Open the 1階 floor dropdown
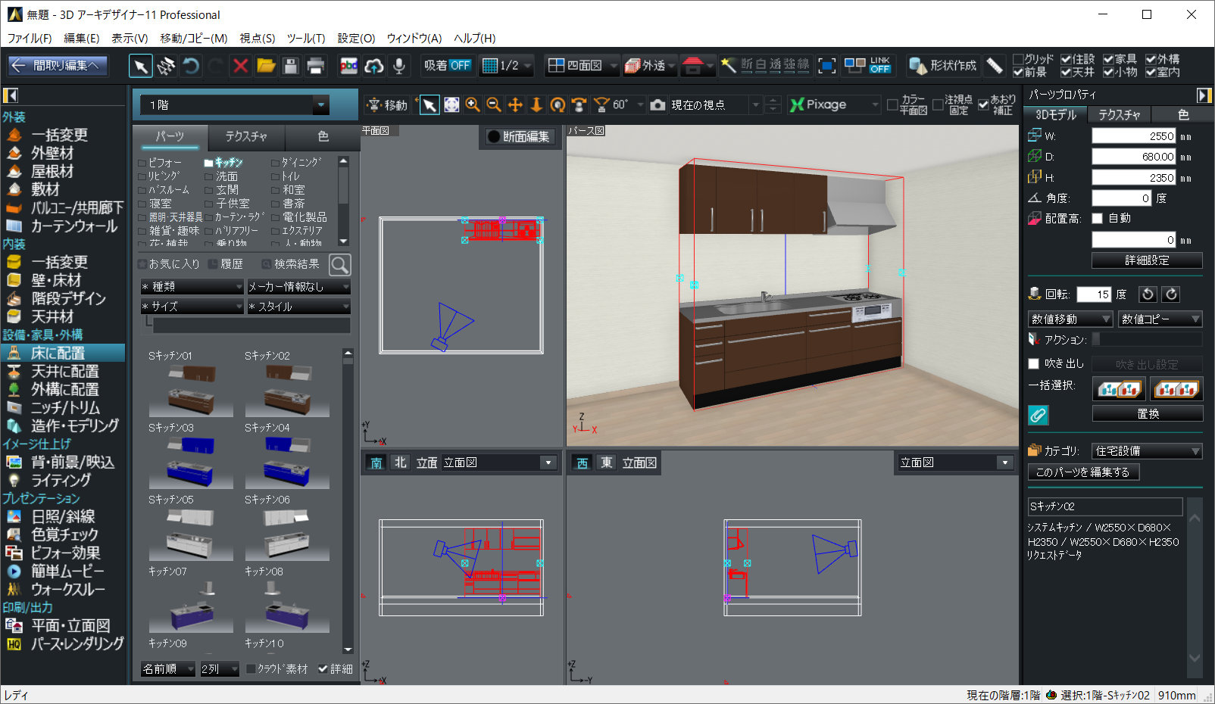 point(321,105)
